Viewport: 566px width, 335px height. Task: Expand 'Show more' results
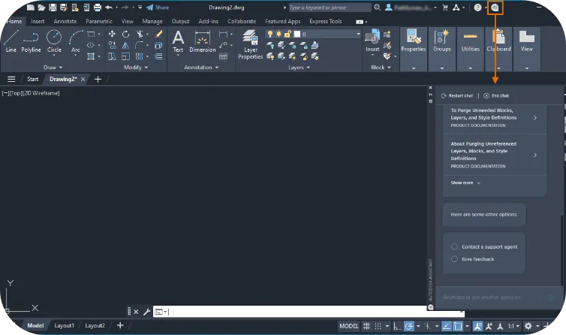click(x=465, y=183)
